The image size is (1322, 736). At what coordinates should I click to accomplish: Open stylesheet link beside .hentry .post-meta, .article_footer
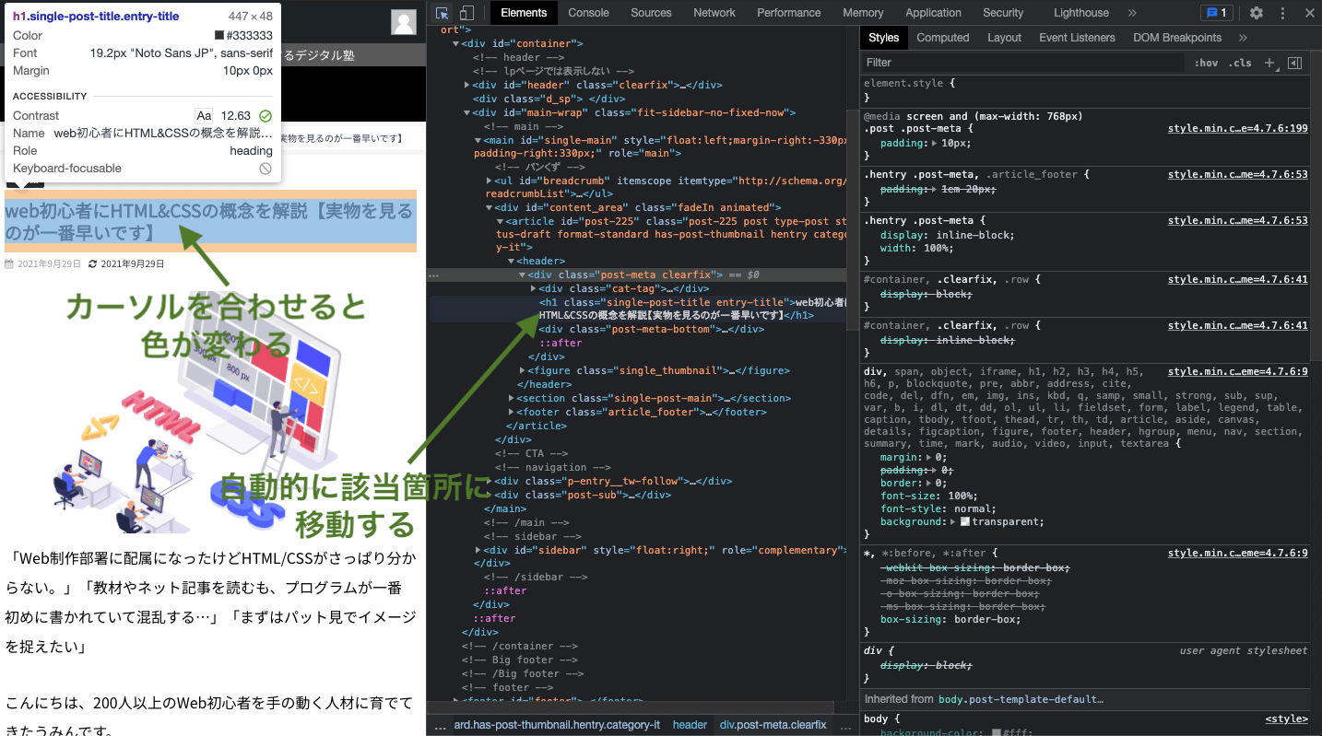[1237, 174]
